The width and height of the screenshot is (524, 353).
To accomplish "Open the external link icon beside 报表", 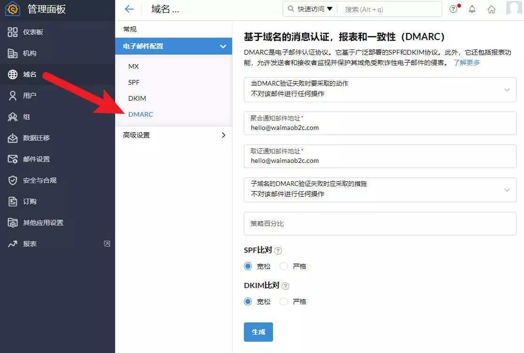I will (x=107, y=244).
